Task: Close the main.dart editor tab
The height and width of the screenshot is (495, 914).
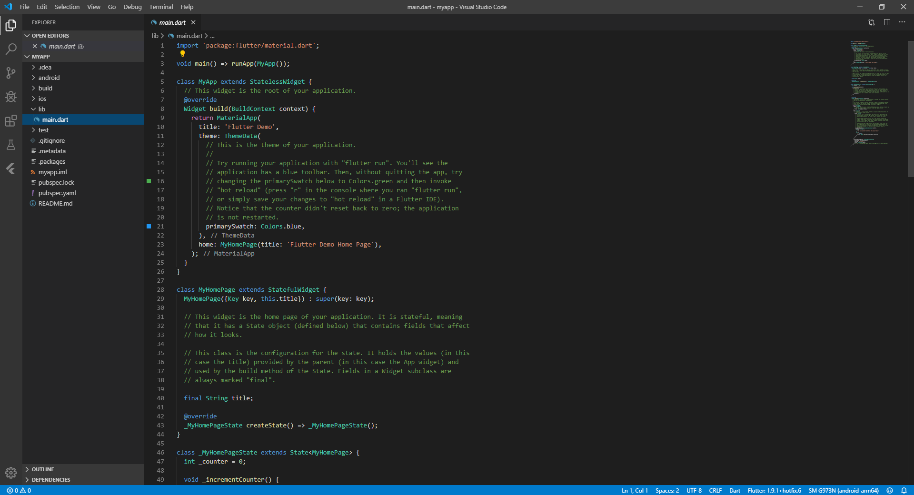Action: click(193, 22)
